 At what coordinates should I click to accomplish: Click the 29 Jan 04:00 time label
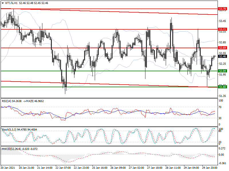click(x=191, y=168)
